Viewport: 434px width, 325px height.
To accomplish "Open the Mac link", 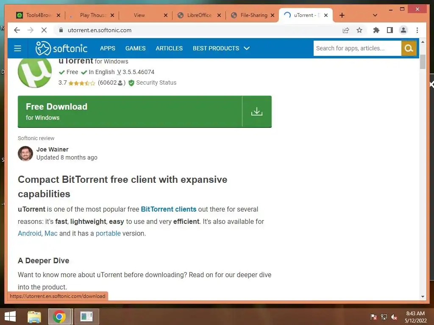I will pyautogui.click(x=51, y=233).
